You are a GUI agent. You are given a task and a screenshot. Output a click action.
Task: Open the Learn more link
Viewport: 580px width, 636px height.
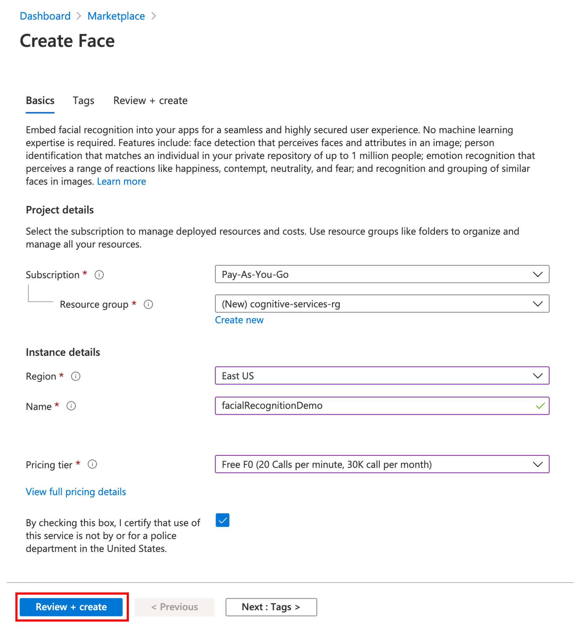pos(121,181)
